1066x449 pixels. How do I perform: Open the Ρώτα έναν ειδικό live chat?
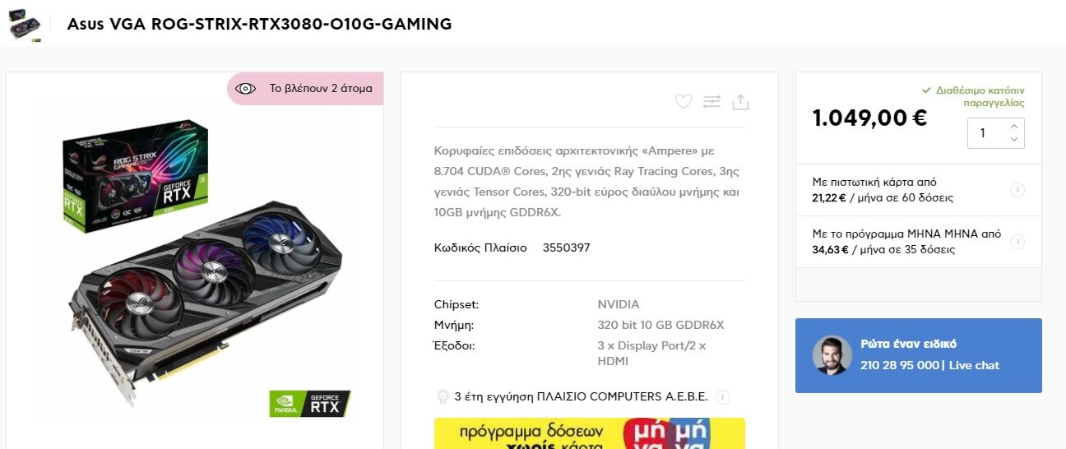pos(918,355)
